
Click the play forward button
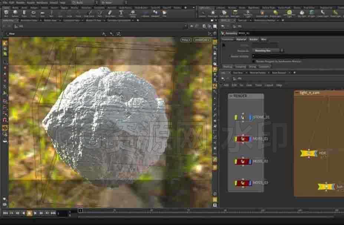(x=35, y=213)
